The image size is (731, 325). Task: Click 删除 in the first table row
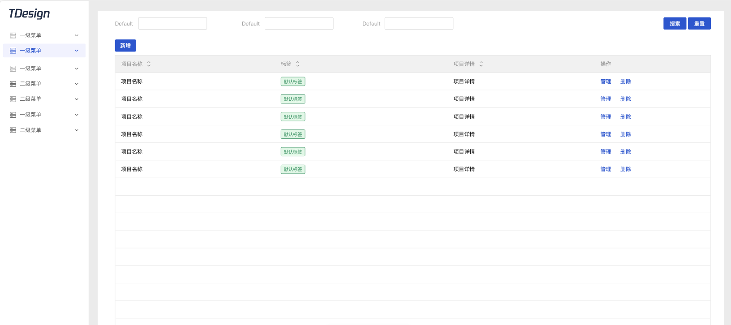[x=626, y=81]
